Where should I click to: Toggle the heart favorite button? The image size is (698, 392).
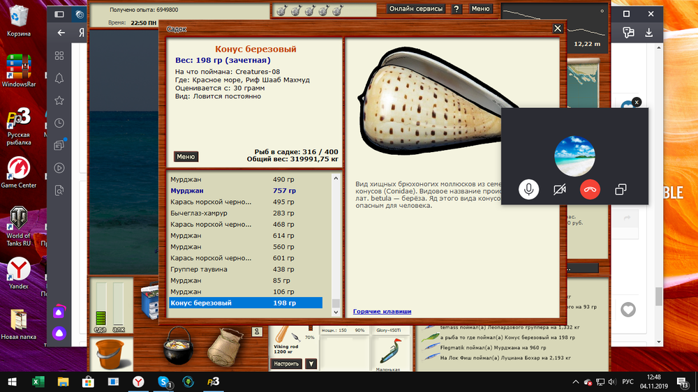(x=628, y=309)
